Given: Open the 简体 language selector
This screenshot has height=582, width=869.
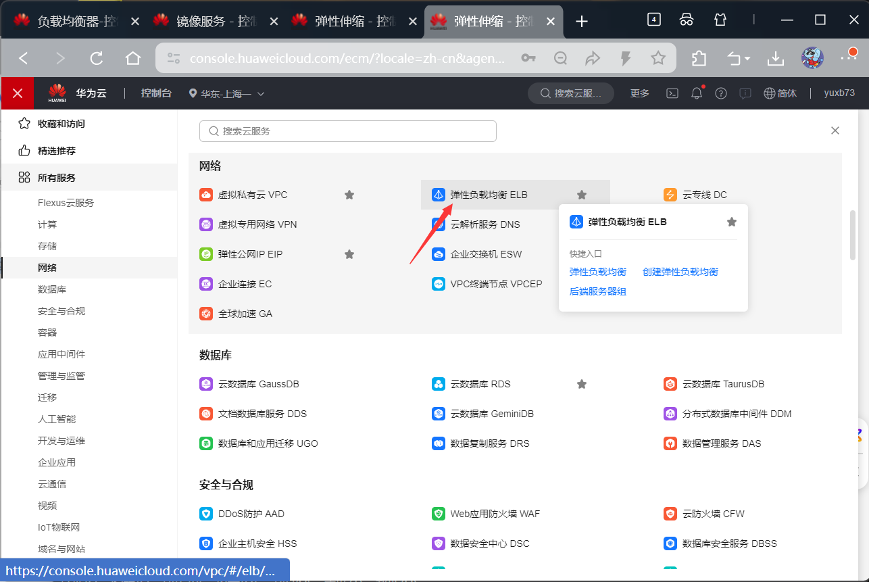Looking at the screenshot, I should click(780, 93).
